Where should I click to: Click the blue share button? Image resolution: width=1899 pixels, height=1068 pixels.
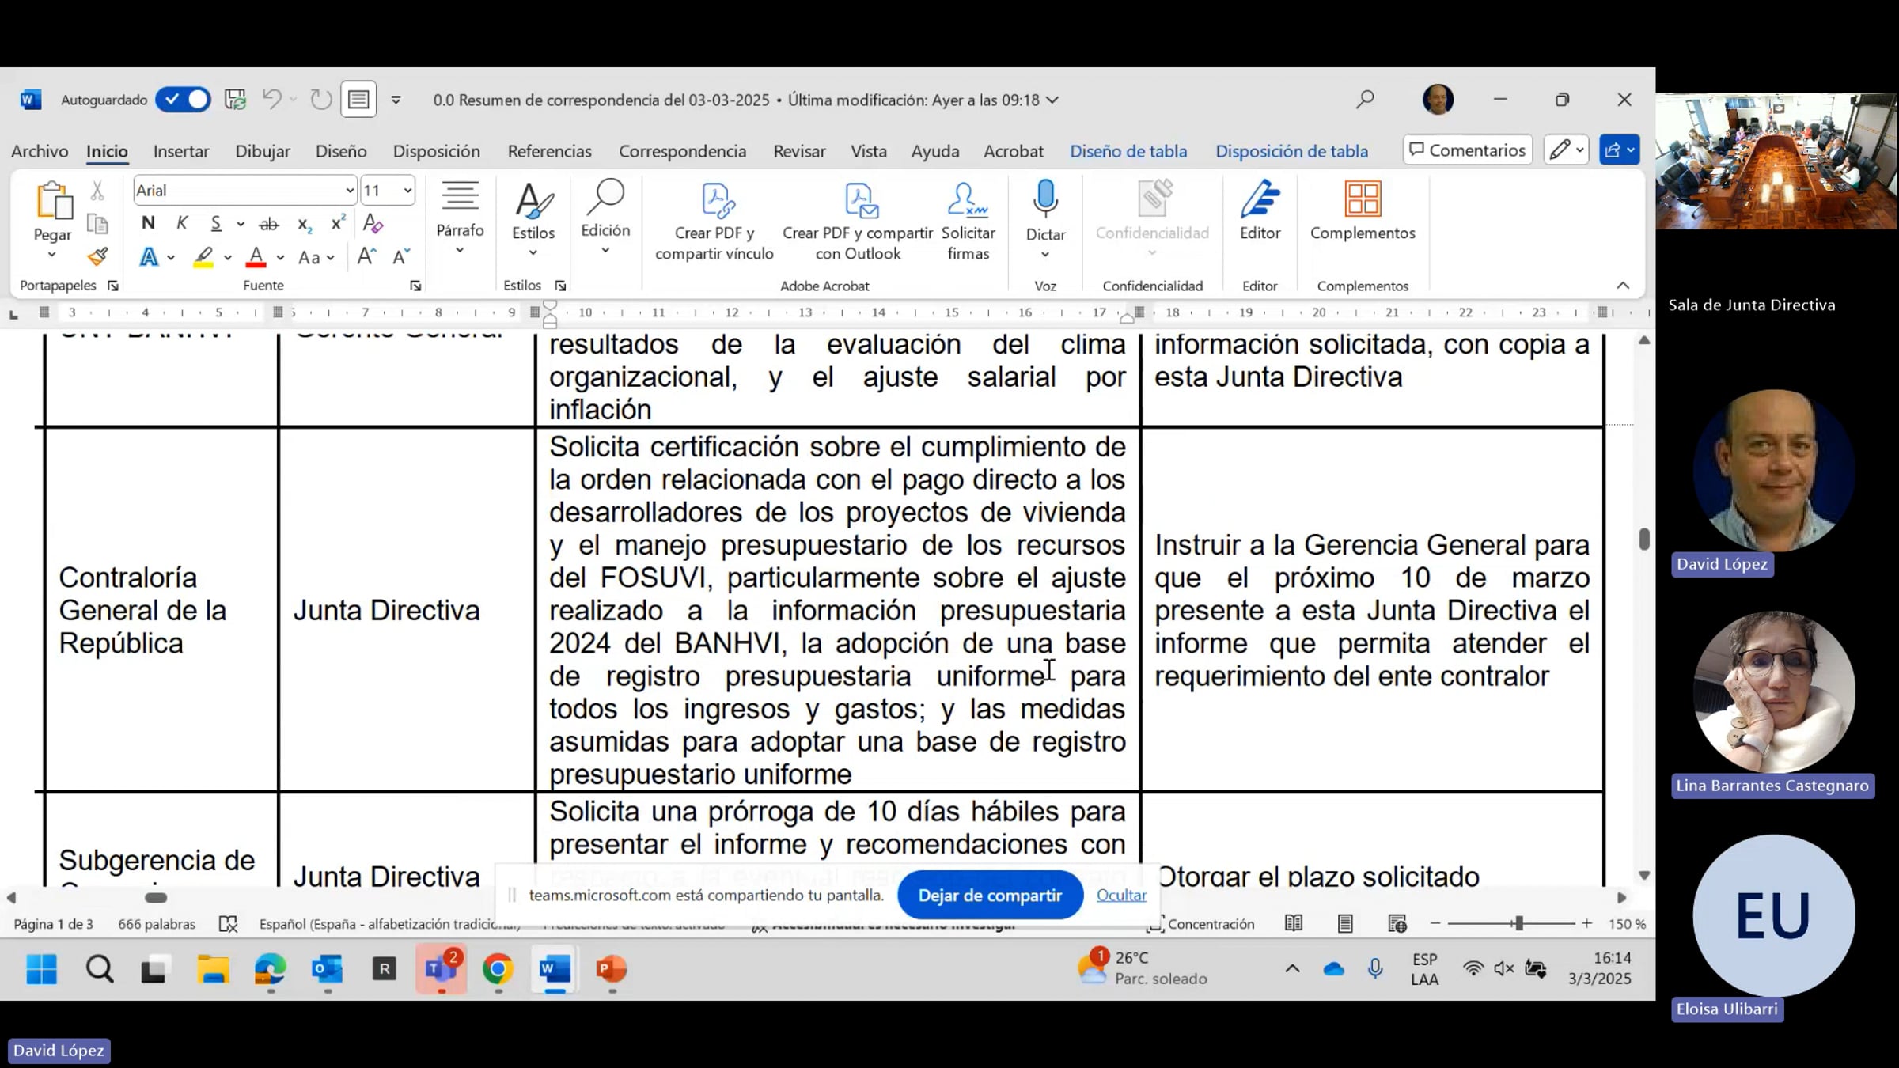[x=1619, y=150]
